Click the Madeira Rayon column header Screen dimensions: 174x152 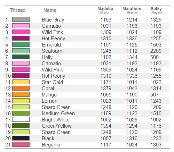(105, 10)
